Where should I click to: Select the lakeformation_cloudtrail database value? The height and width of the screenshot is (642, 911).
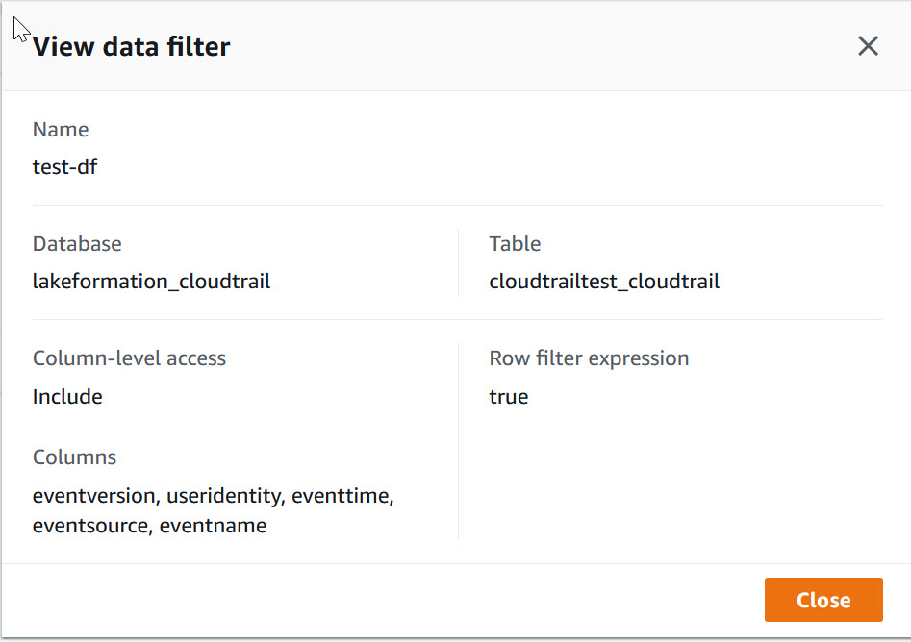151,282
